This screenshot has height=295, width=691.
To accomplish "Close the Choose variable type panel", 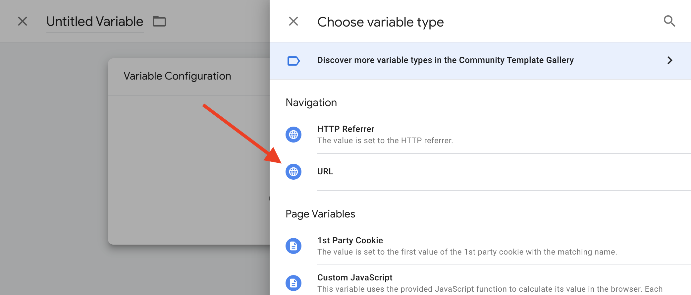I will [x=293, y=22].
